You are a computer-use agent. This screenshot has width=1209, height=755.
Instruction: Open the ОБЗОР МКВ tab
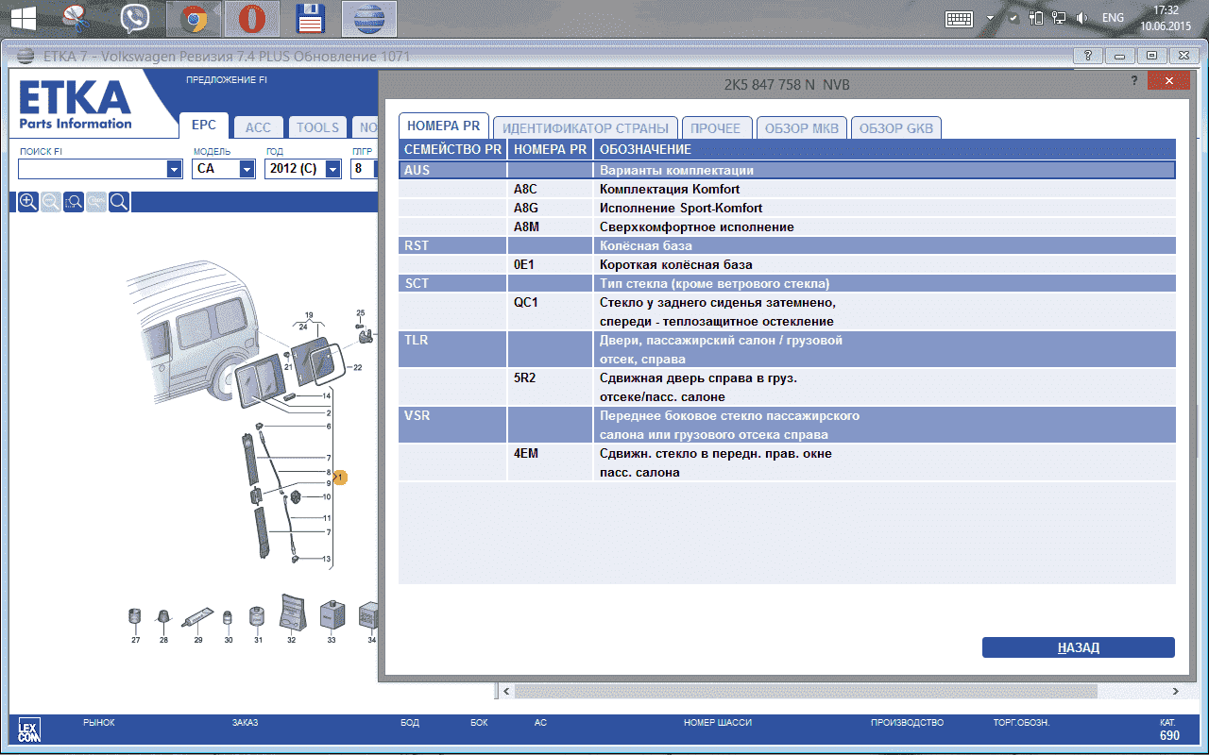click(x=802, y=128)
